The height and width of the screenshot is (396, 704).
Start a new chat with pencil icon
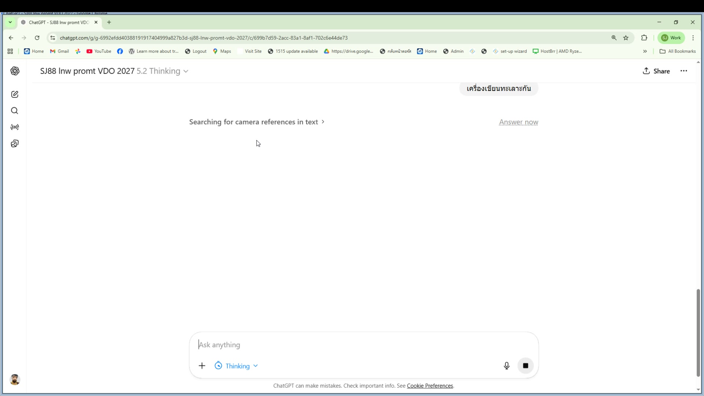tap(15, 94)
